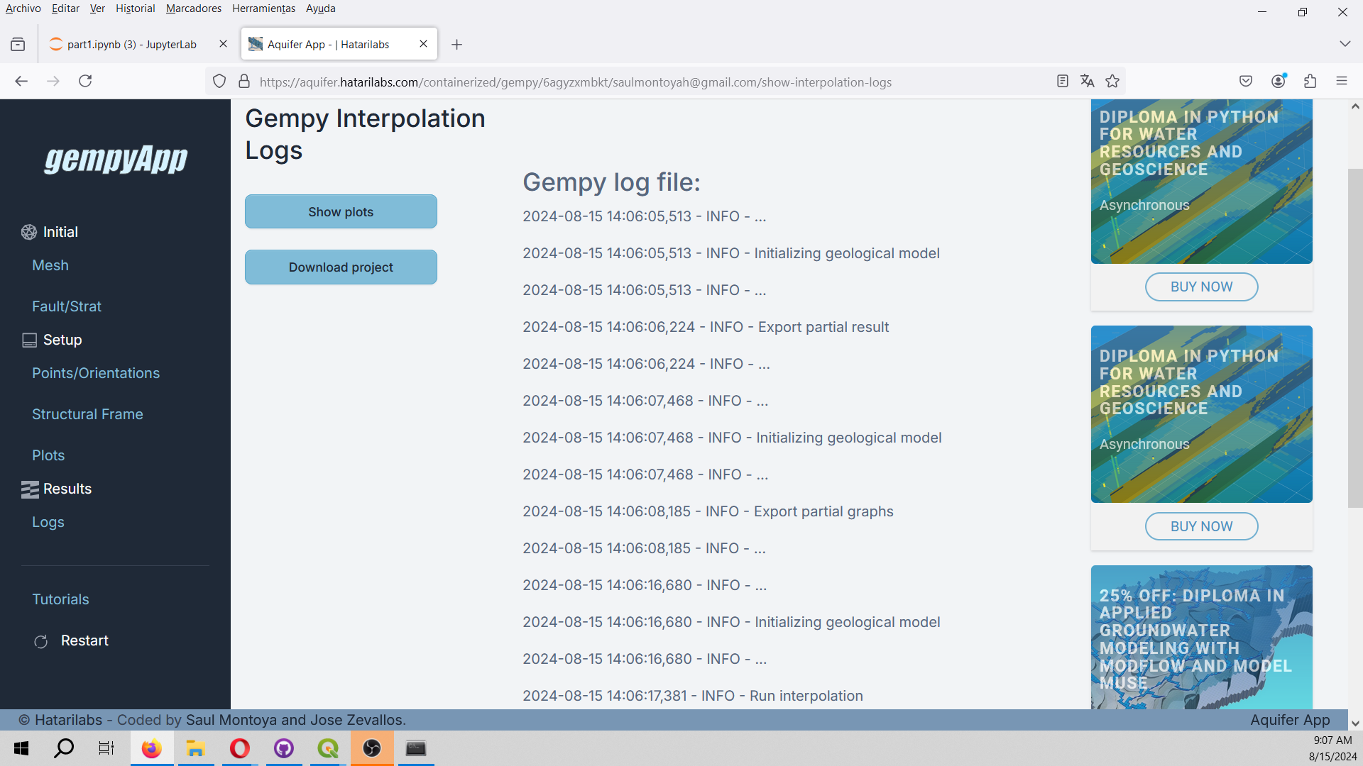Open the Mesh sidebar link
Screen dimensions: 1363x766
50,265
